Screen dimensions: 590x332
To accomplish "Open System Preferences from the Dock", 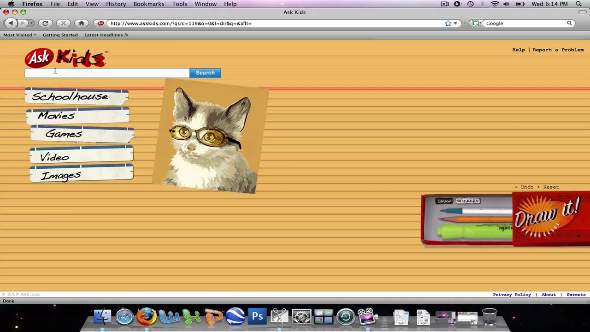I will (301, 317).
